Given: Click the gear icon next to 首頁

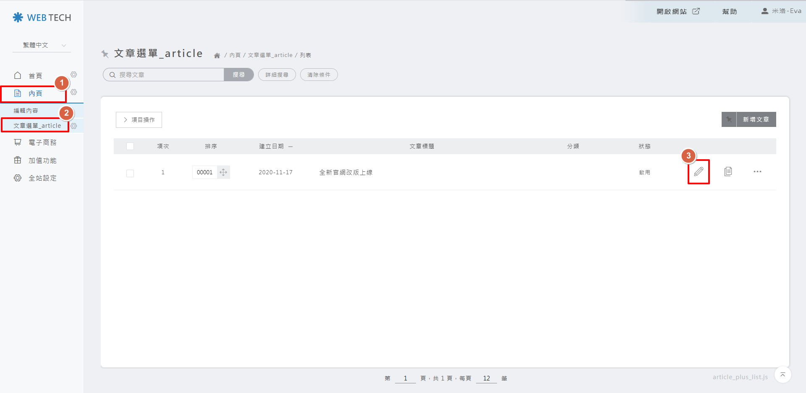Looking at the screenshot, I should (74, 75).
